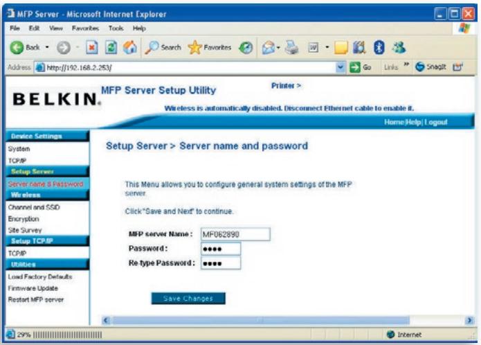Viewport: 481px width, 345px height.
Task: Click the SnagIt toolbar icon
Action: tap(420, 67)
